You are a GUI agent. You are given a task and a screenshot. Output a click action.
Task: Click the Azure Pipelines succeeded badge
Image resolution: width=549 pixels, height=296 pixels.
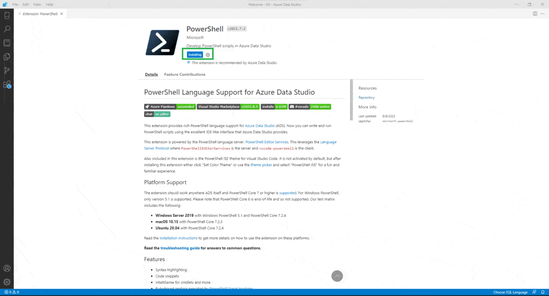170,107
